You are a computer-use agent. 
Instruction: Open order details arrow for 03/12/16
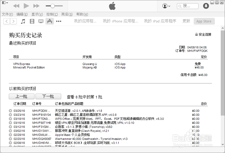[x=10, y=127]
